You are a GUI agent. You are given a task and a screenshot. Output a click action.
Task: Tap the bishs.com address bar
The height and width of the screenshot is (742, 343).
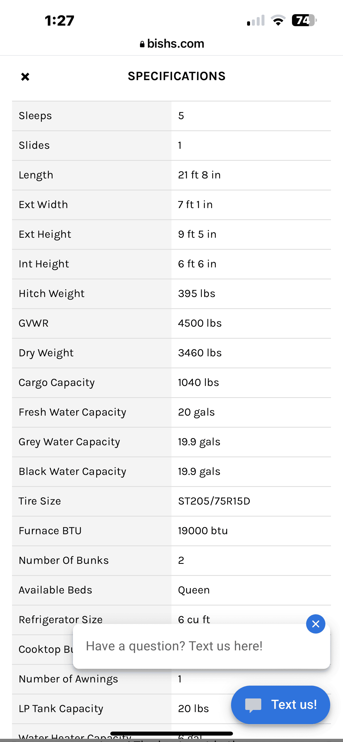click(x=172, y=44)
